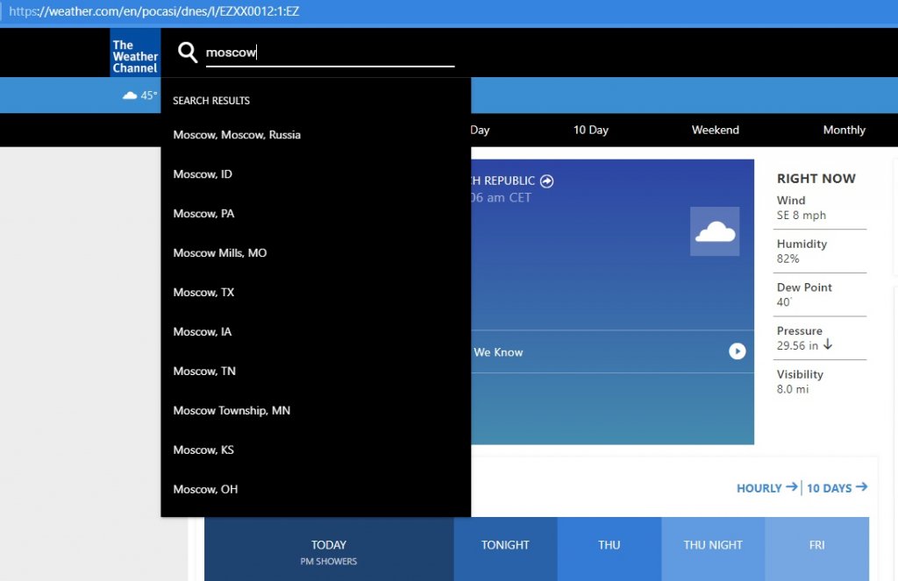
Task: Click inside the moscow search field
Action: 329,53
